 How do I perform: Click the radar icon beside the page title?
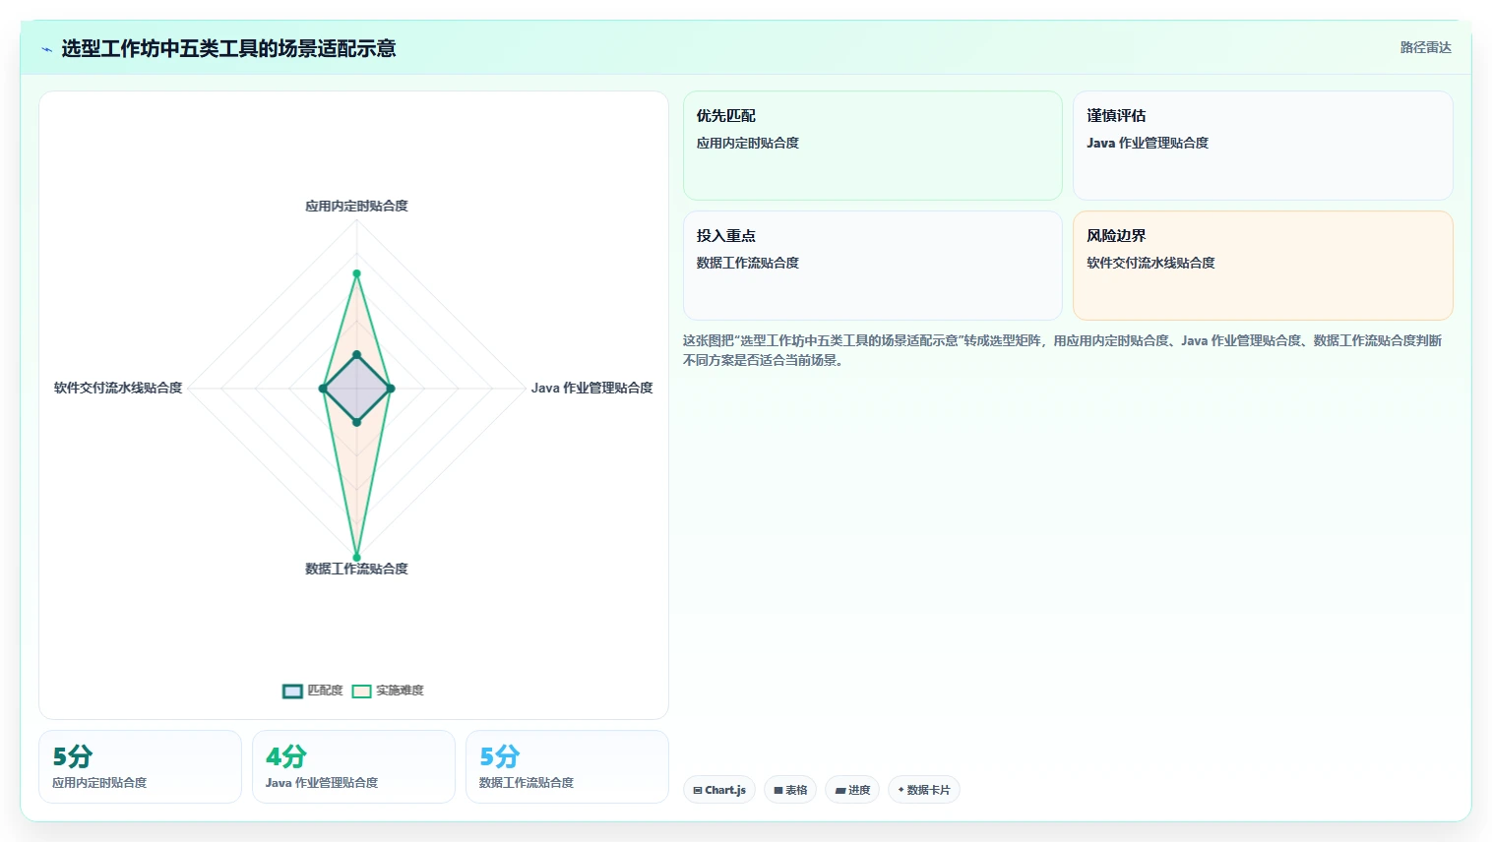46,49
